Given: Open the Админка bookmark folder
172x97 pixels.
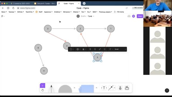Looking at the screenshot, I should pyautogui.click(x=48, y=12).
